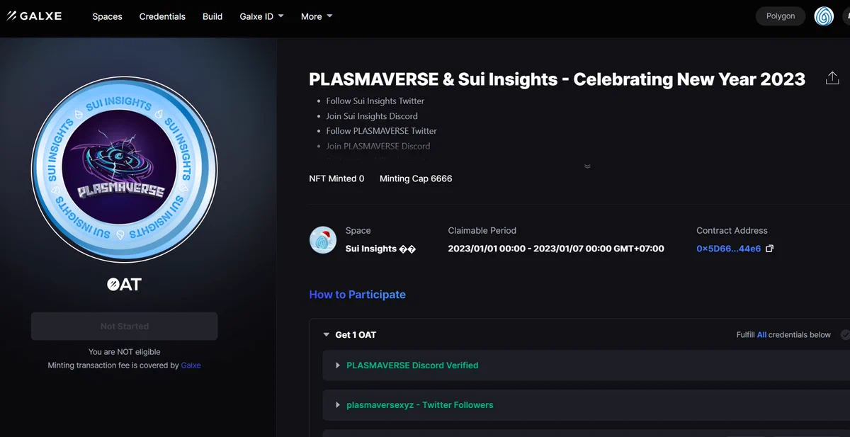Viewport: 850px width, 437px height.
Task: Click the Sui Insights space avatar
Action: point(323,239)
